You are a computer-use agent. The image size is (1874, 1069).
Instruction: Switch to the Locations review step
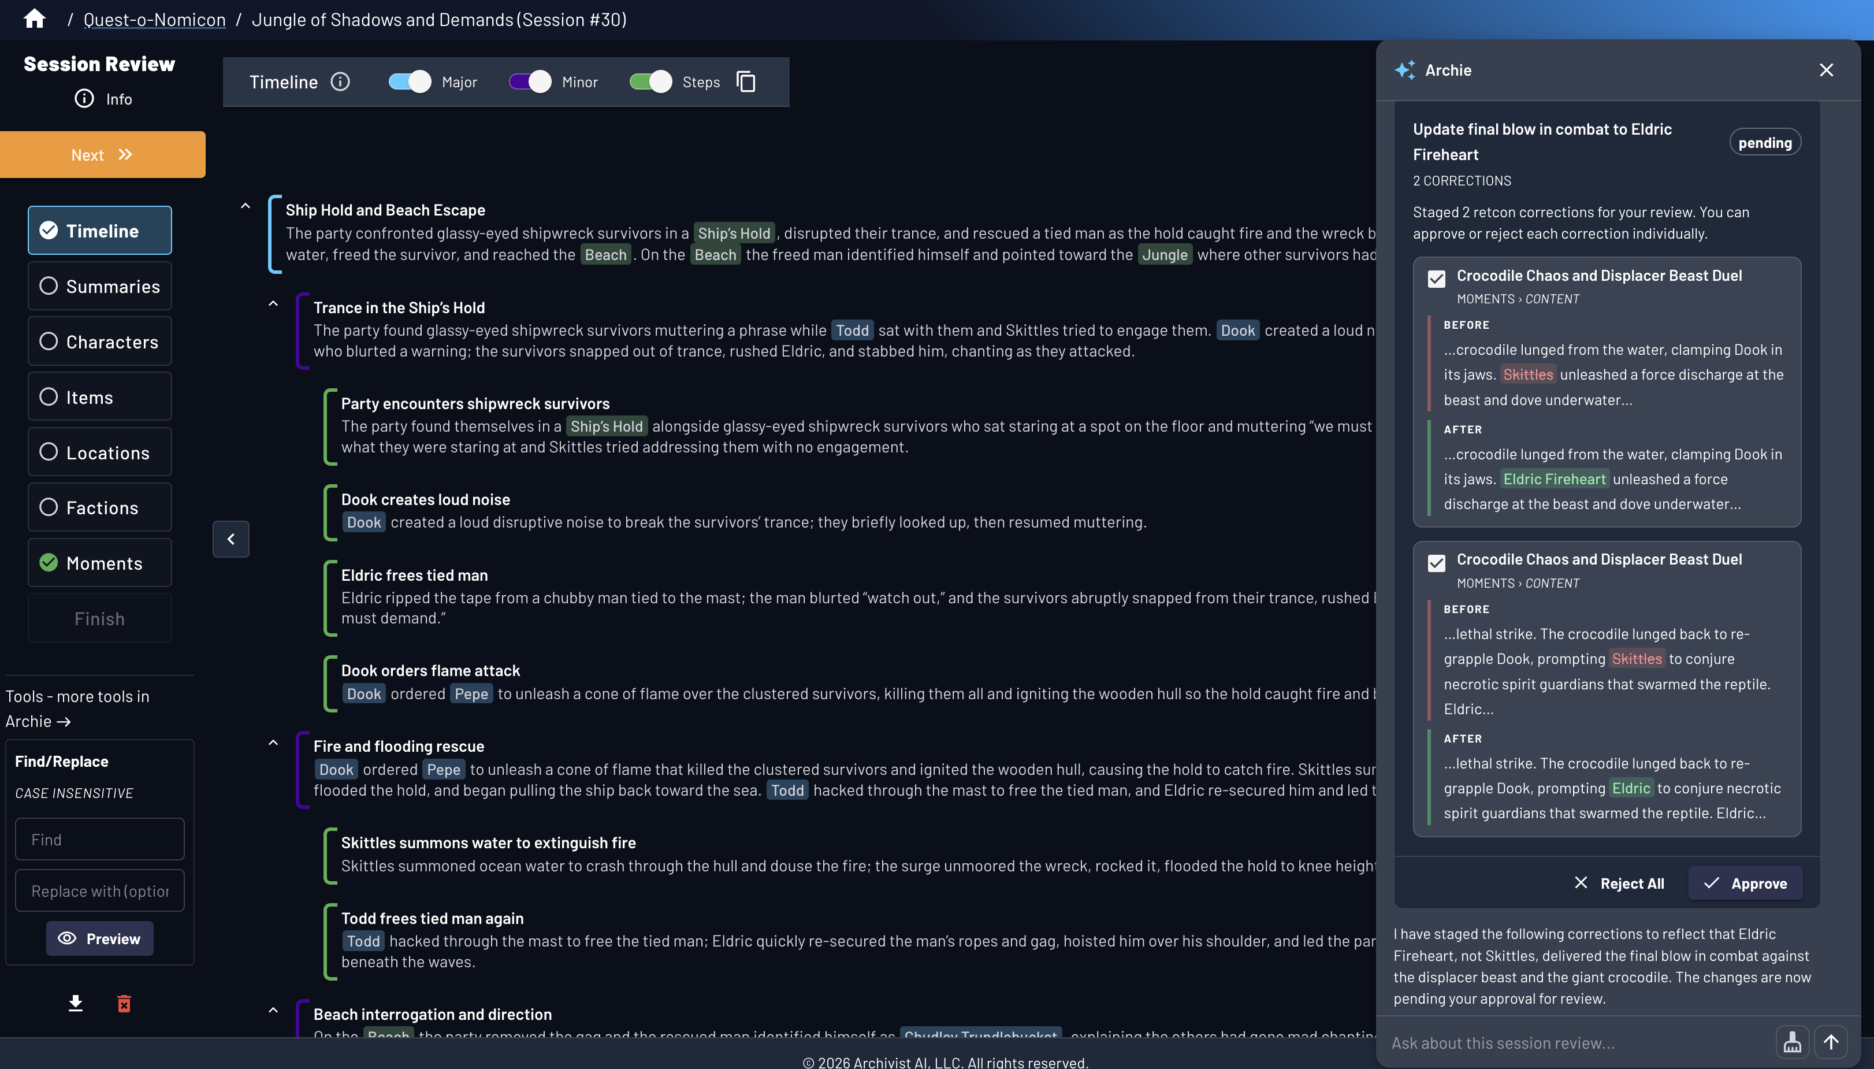click(100, 452)
